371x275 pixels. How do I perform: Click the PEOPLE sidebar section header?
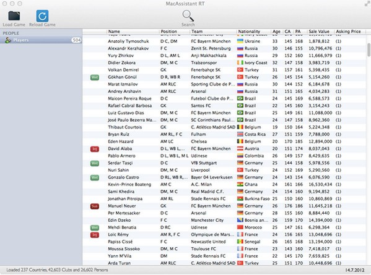tap(11, 33)
